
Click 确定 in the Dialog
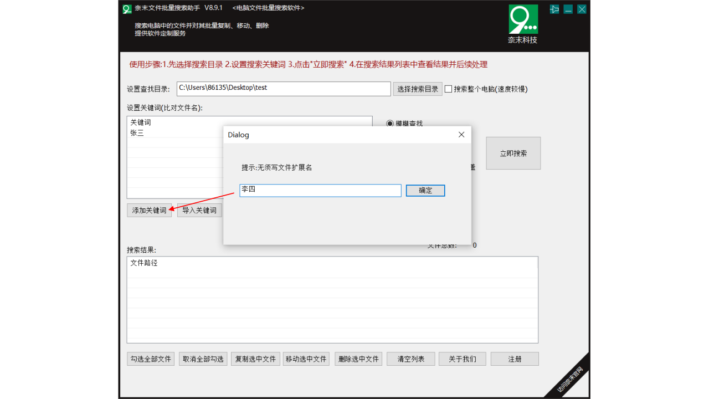[x=425, y=190]
